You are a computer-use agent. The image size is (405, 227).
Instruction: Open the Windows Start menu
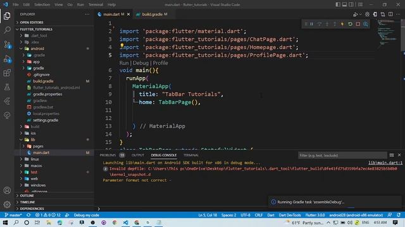(x=5, y=223)
